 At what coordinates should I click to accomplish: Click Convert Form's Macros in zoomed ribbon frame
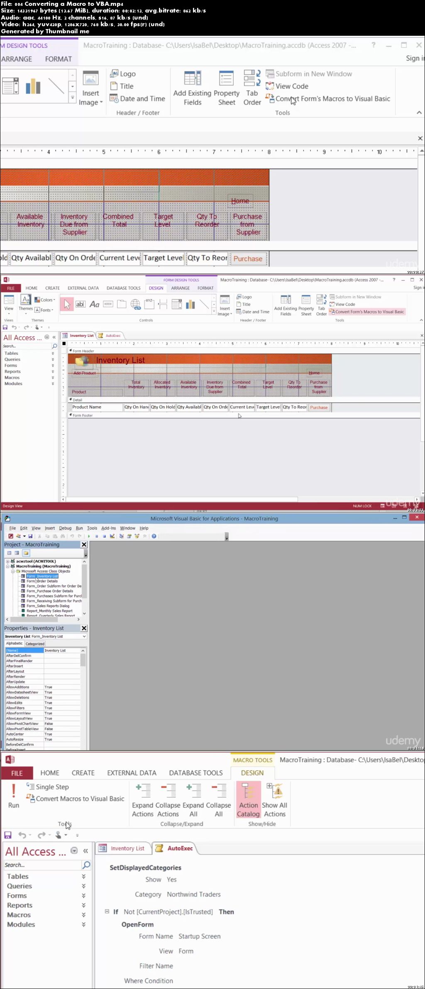(328, 99)
